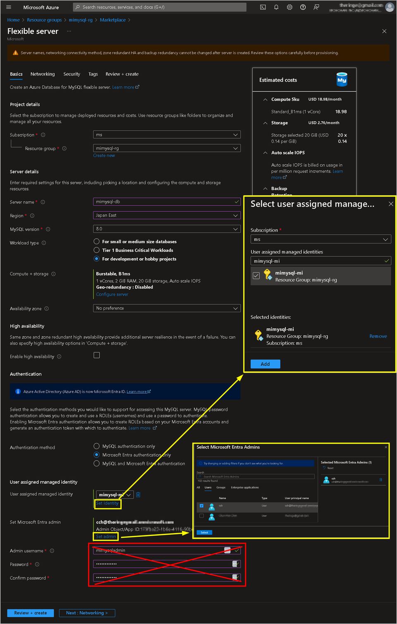Open the notifications bell
Image resolution: width=397 pixels, height=624 pixels.
pyautogui.click(x=276, y=7)
